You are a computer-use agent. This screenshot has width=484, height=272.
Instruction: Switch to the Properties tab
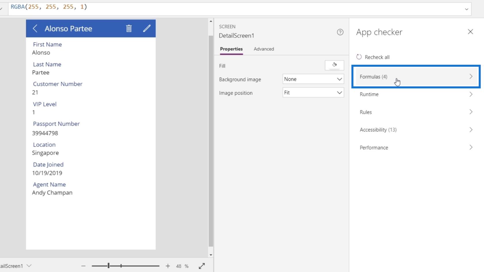pyautogui.click(x=231, y=49)
